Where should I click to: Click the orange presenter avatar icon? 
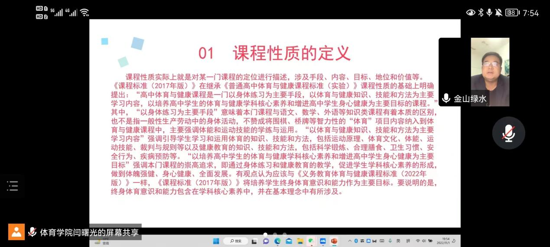[16, 232]
